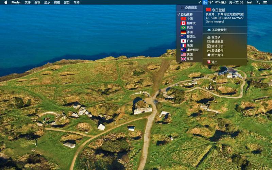The width and height of the screenshot is (272, 170).
Task: Open the Notification Center list icon
Action: coord(265,2)
